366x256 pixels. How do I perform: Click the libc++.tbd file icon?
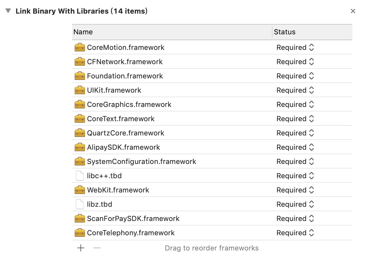tap(79, 176)
